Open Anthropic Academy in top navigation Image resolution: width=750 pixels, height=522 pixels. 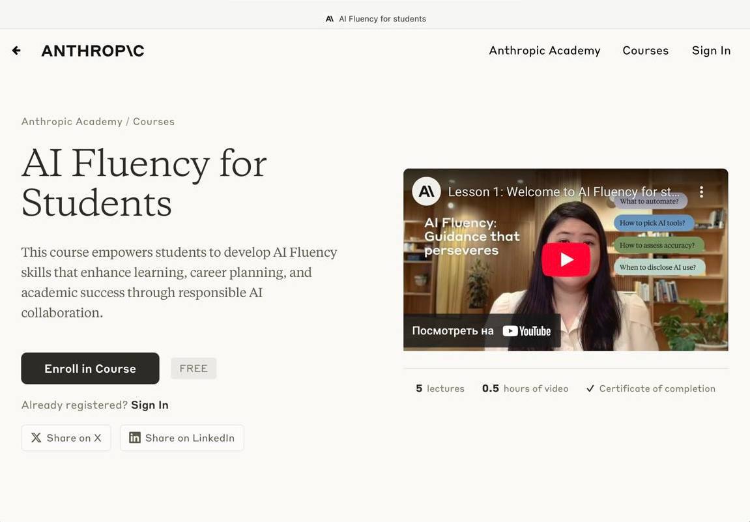coord(544,51)
